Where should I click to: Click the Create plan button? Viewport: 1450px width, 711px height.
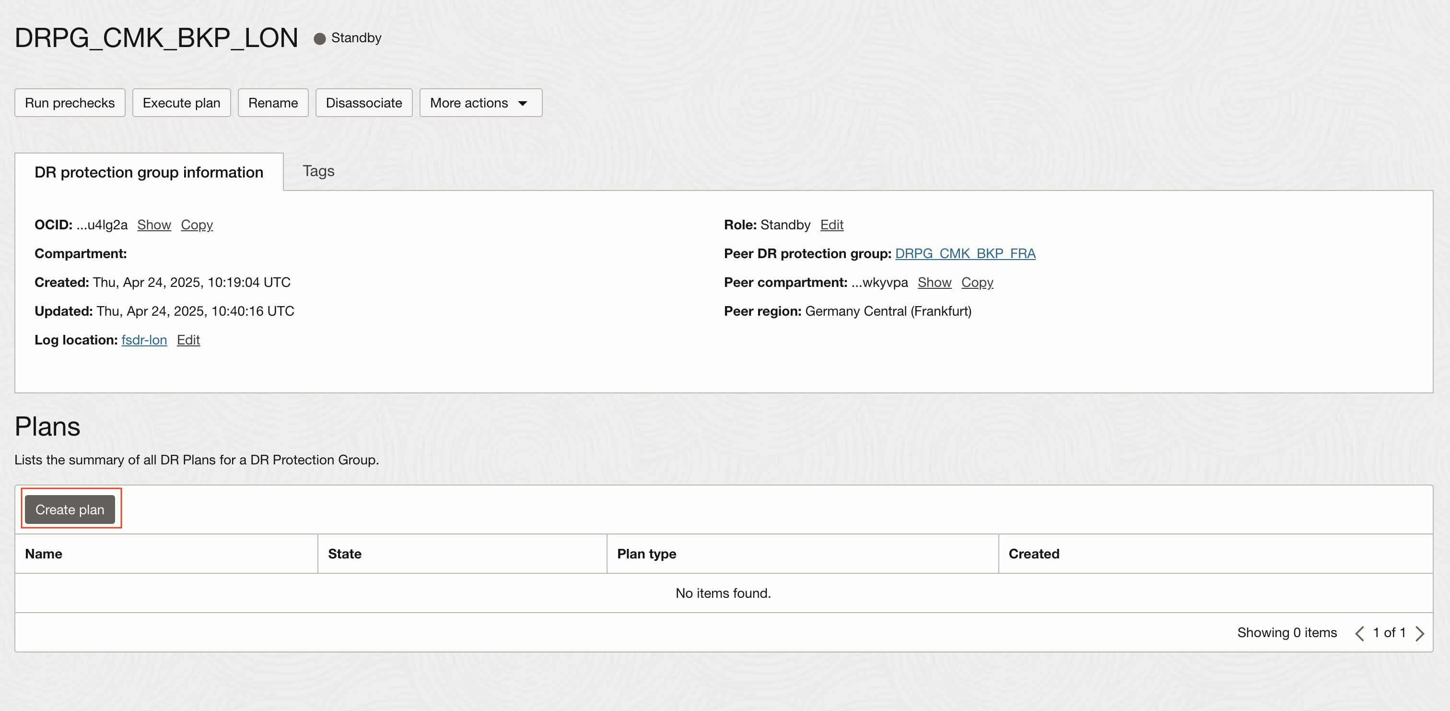pos(70,510)
